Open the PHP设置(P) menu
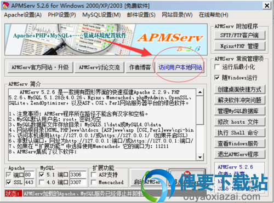The image size is (274, 203). (62, 15)
